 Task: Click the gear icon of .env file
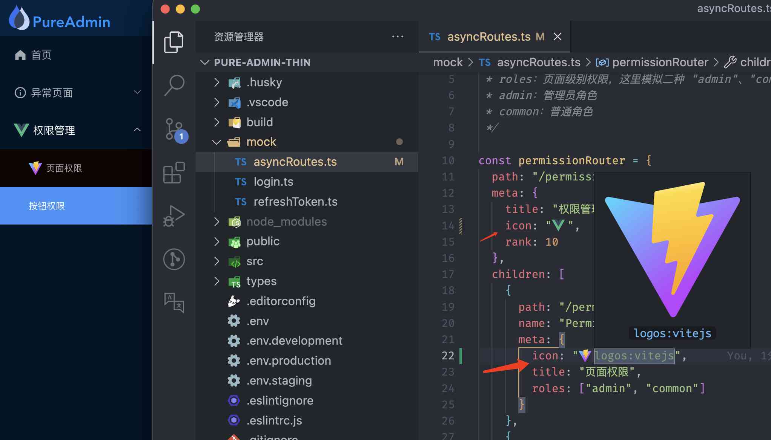[x=234, y=321]
